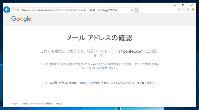Close the browser window
This screenshot has height=110, width=199.
(x=192, y=6)
